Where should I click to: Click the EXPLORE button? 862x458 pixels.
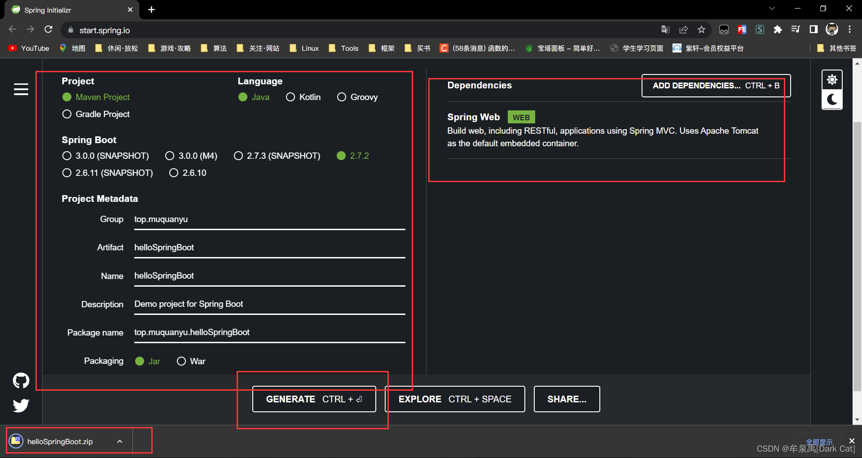[x=455, y=399]
